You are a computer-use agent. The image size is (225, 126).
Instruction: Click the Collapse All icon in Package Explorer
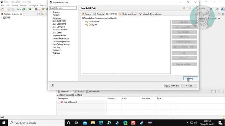[x=38, y=14]
